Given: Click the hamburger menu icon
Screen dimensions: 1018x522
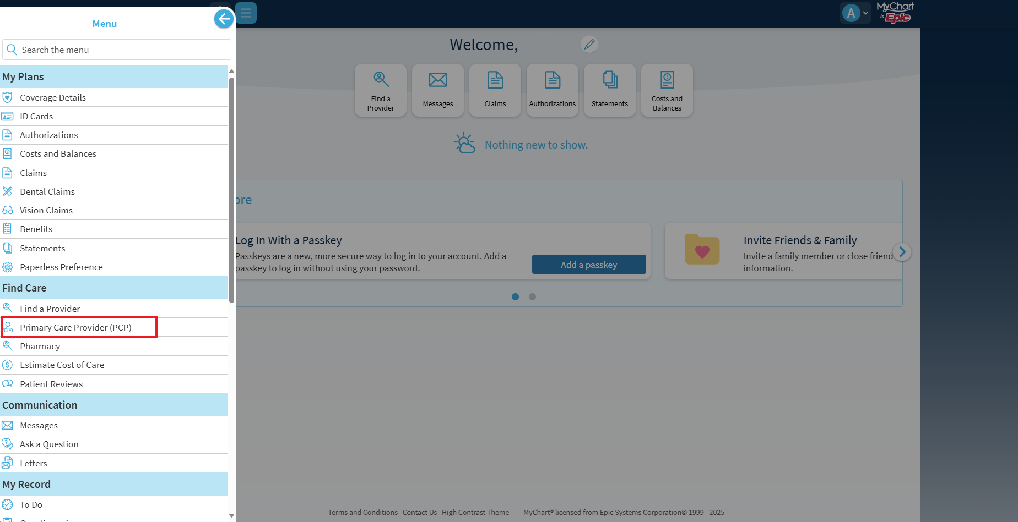Looking at the screenshot, I should click(x=246, y=13).
